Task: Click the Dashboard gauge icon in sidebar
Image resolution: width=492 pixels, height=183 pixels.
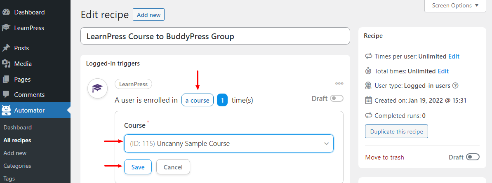Action: click(6, 12)
